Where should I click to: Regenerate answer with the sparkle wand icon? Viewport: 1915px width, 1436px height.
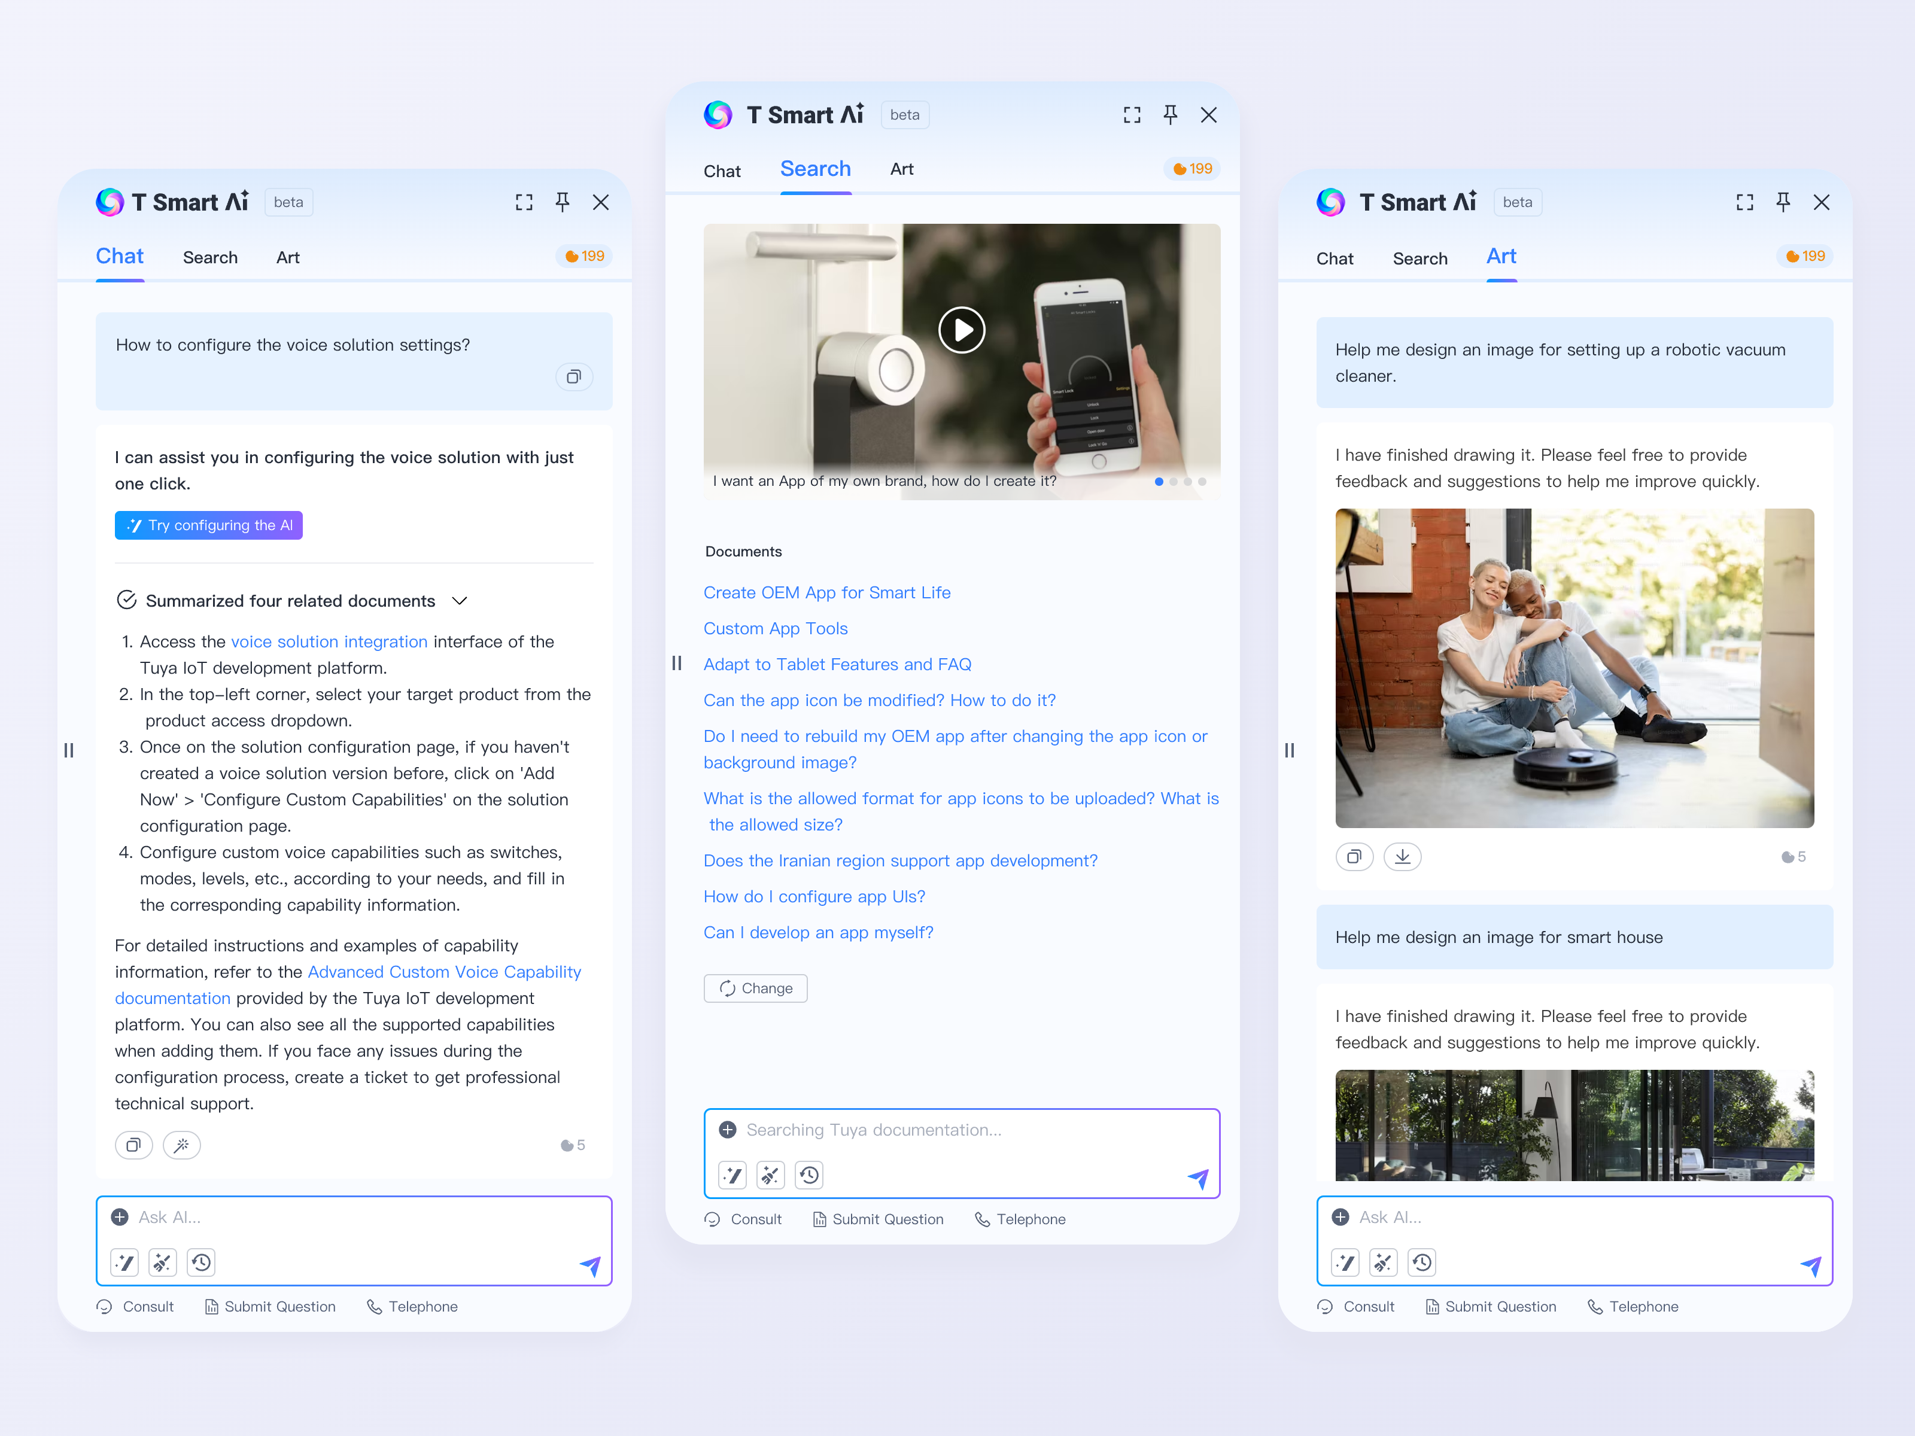click(x=182, y=1144)
